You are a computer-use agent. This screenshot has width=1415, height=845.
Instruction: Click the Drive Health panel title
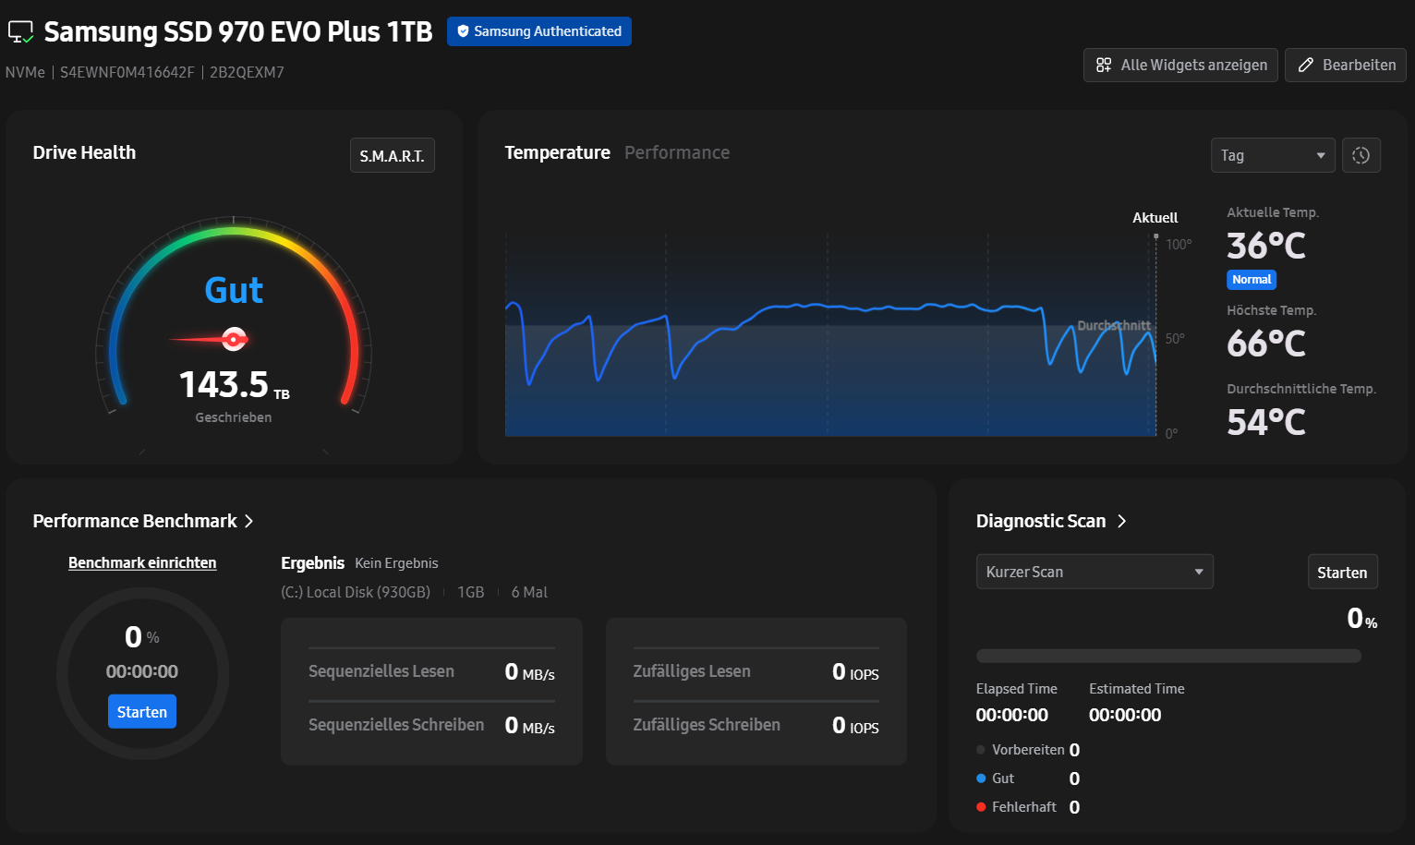click(84, 152)
